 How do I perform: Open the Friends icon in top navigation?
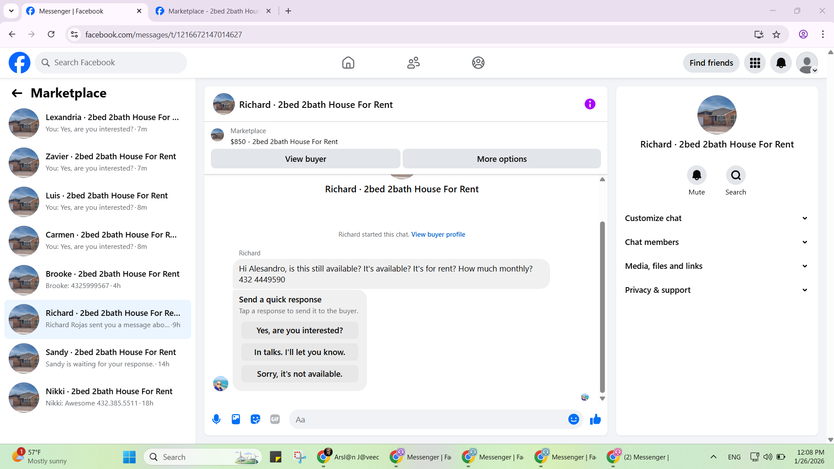413,63
